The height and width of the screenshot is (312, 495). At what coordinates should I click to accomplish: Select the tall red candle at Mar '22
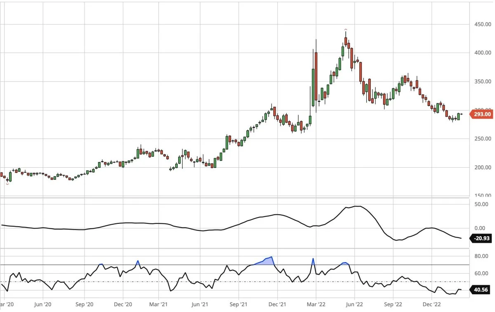tap(316, 76)
